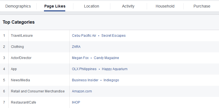Open the ZARA page link
Viewport: 219px width, 108px height.
click(76, 47)
